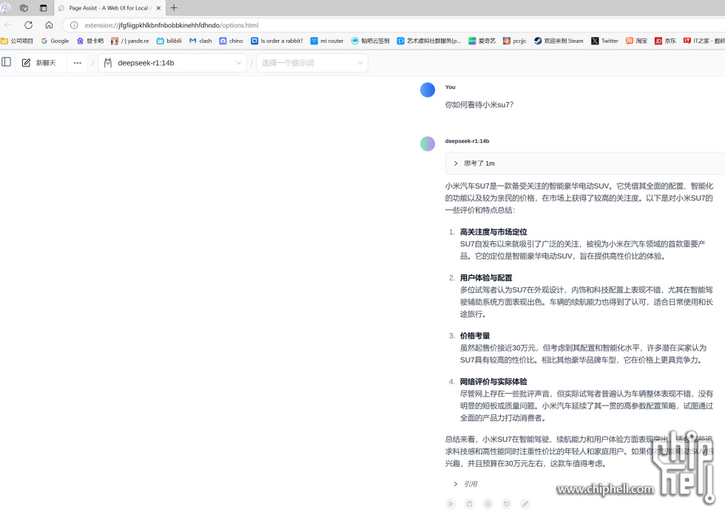This screenshot has width=725, height=515.
Task: Toggle the Page Assist sidebar panel icon
Action: pos(7,62)
